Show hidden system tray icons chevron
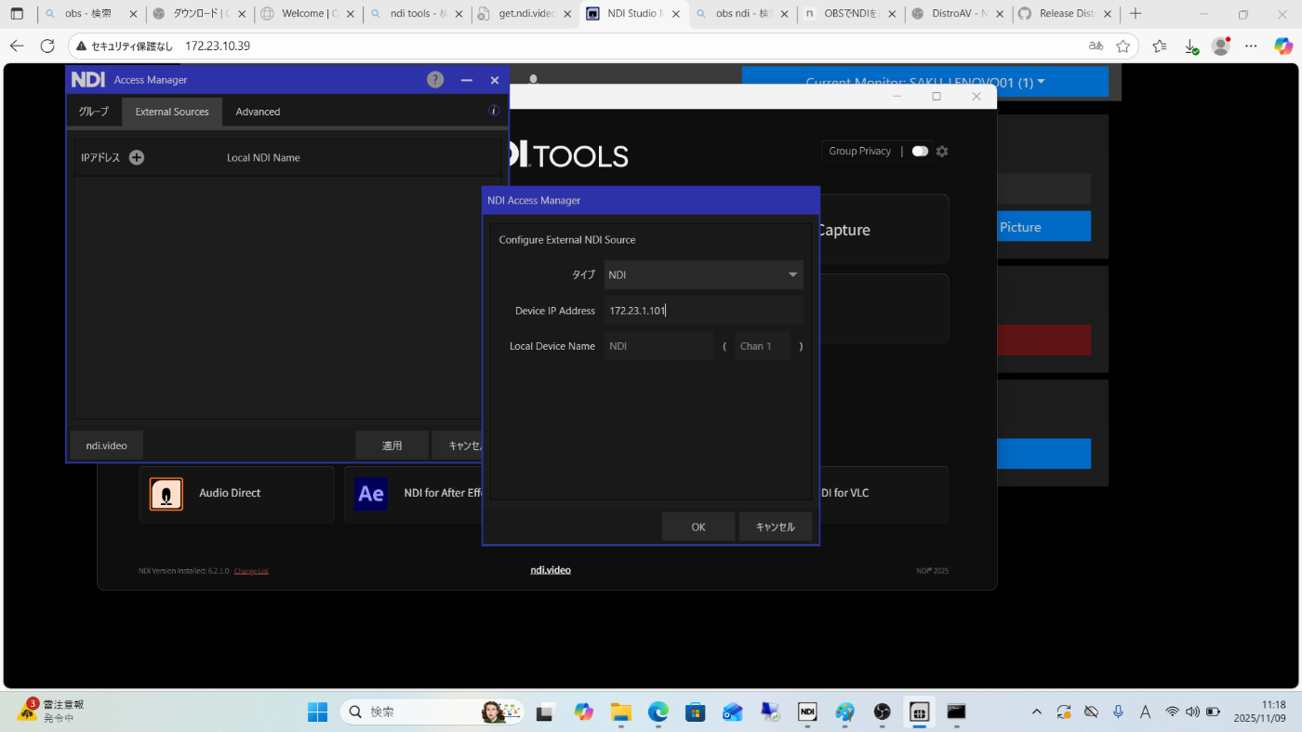 click(x=1037, y=712)
